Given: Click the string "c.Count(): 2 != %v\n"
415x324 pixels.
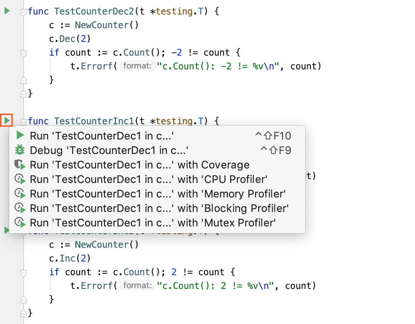Looking at the screenshot, I should [x=215, y=286].
